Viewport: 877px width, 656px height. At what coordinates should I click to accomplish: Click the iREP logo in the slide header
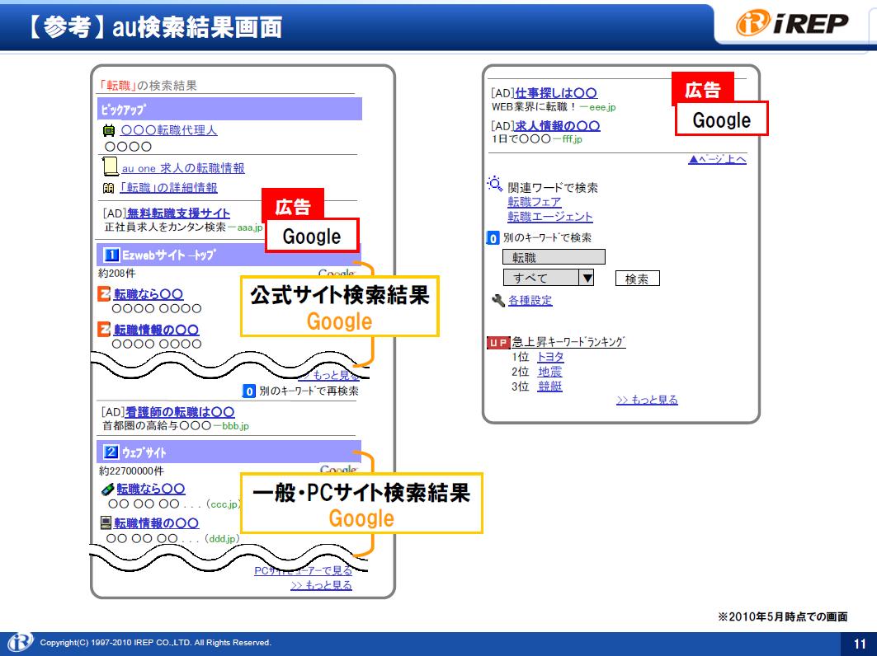tap(791, 23)
